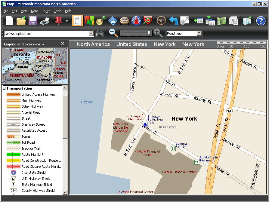Collapse the Transportation legend section
269x202 pixels.
click(4, 88)
